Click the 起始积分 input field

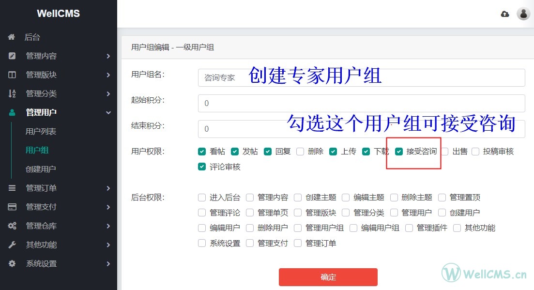(361, 103)
